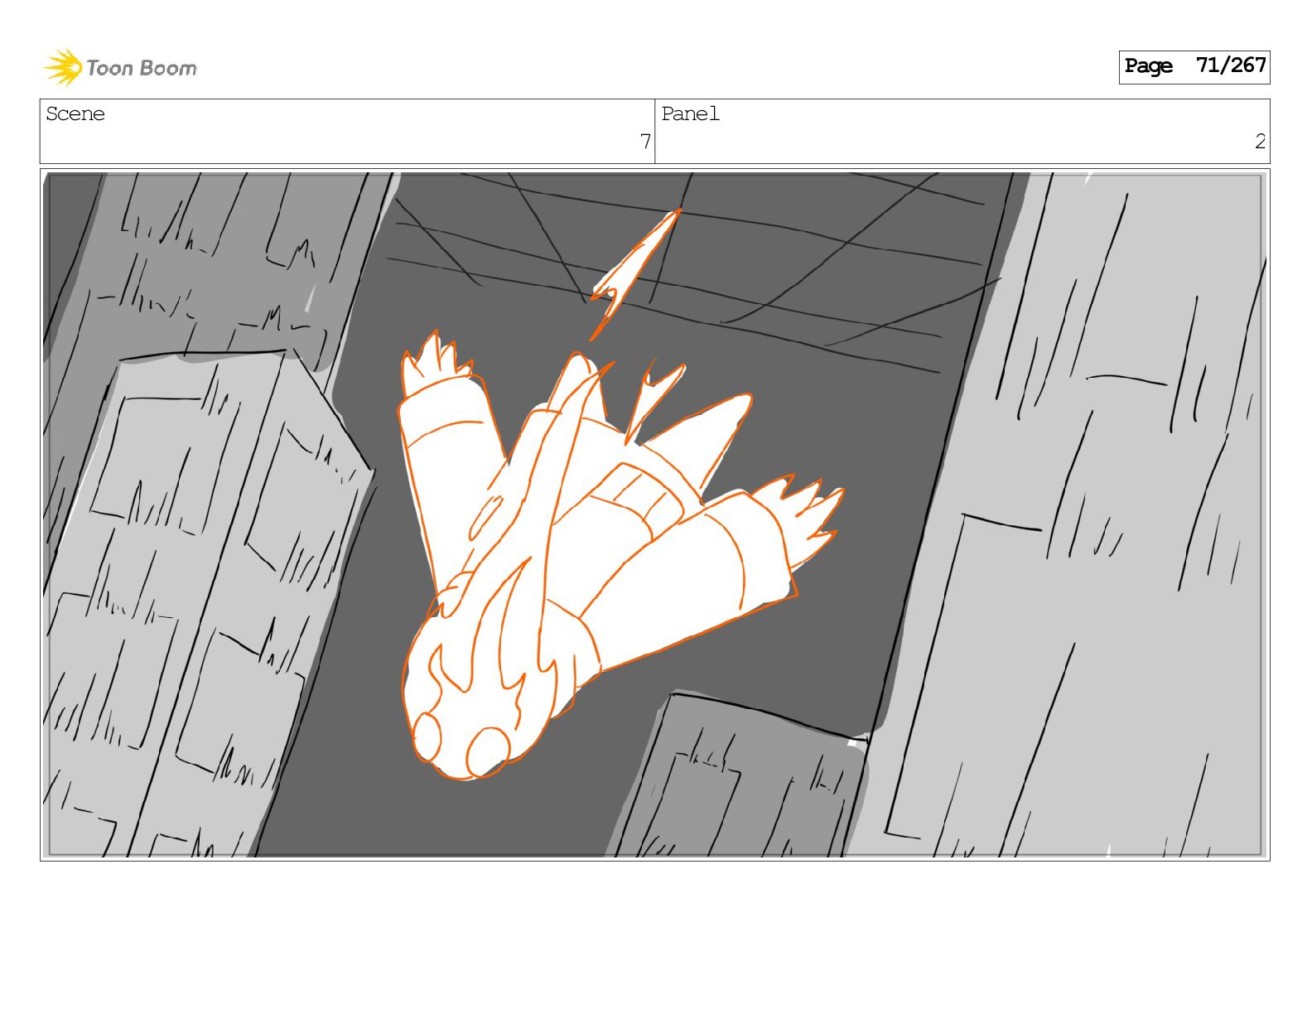Click the Panel label
The width and height of the screenshot is (1312, 1014).
pos(690,113)
